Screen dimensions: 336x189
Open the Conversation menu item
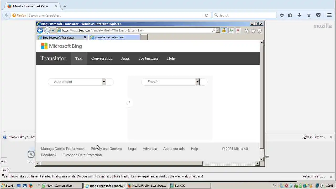tap(102, 58)
